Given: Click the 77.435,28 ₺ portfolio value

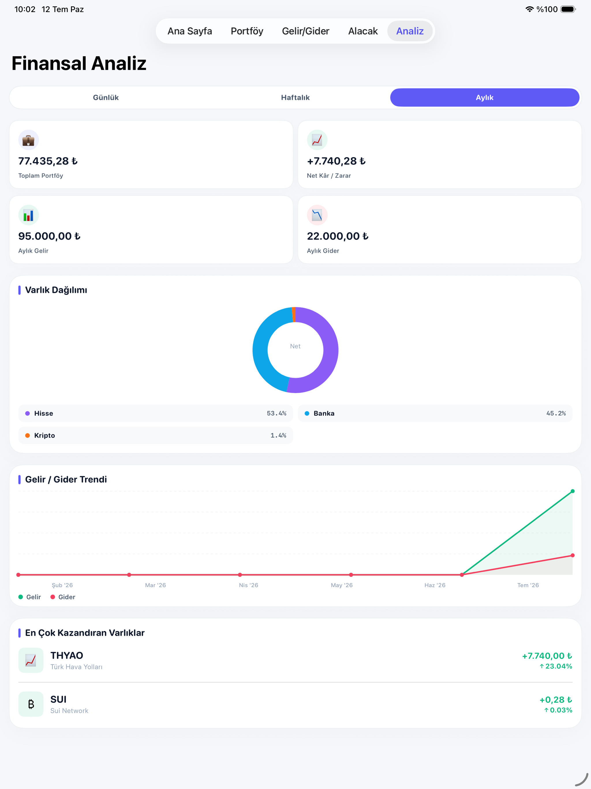Looking at the screenshot, I should 48,161.
